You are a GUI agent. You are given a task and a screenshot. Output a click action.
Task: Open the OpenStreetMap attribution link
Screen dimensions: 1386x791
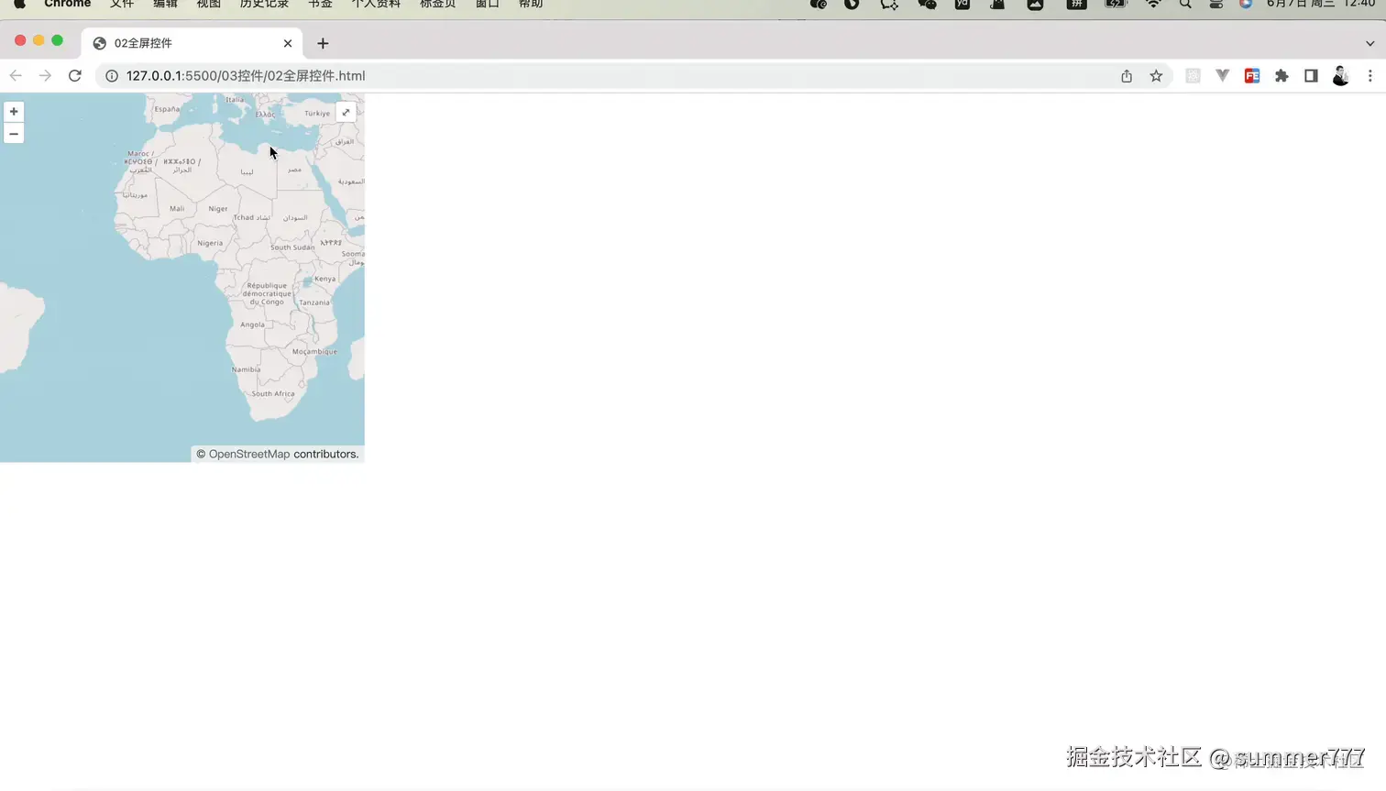(248, 454)
